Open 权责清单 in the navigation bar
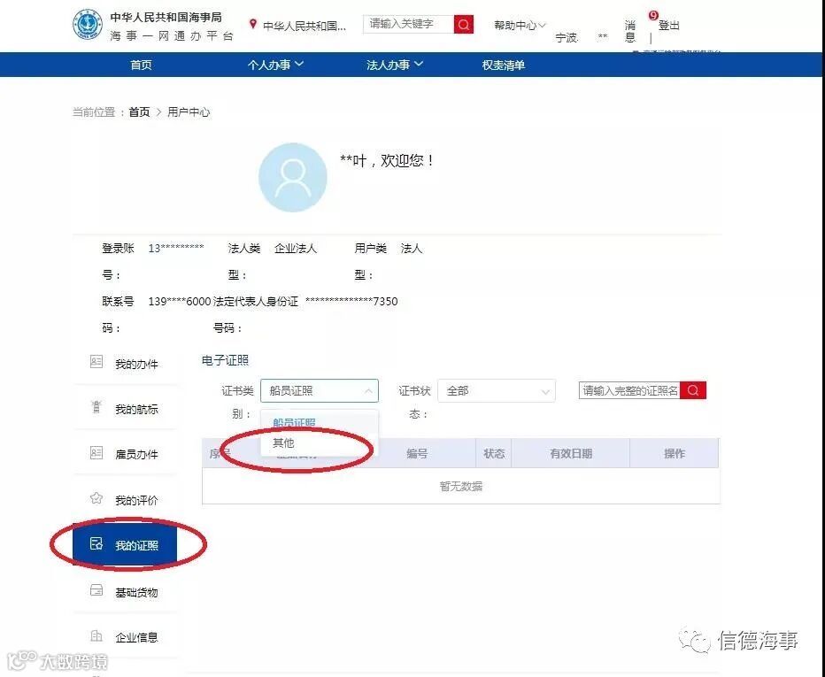This screenshot has height=677, width=825. [x=504, y=65]
